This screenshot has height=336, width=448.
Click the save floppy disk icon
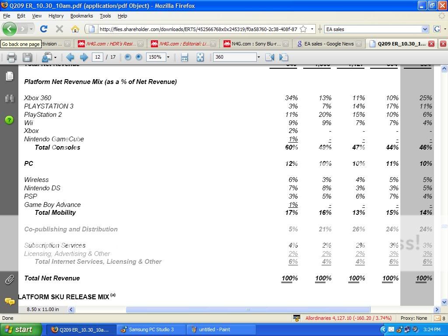click(x=27, y=57)
